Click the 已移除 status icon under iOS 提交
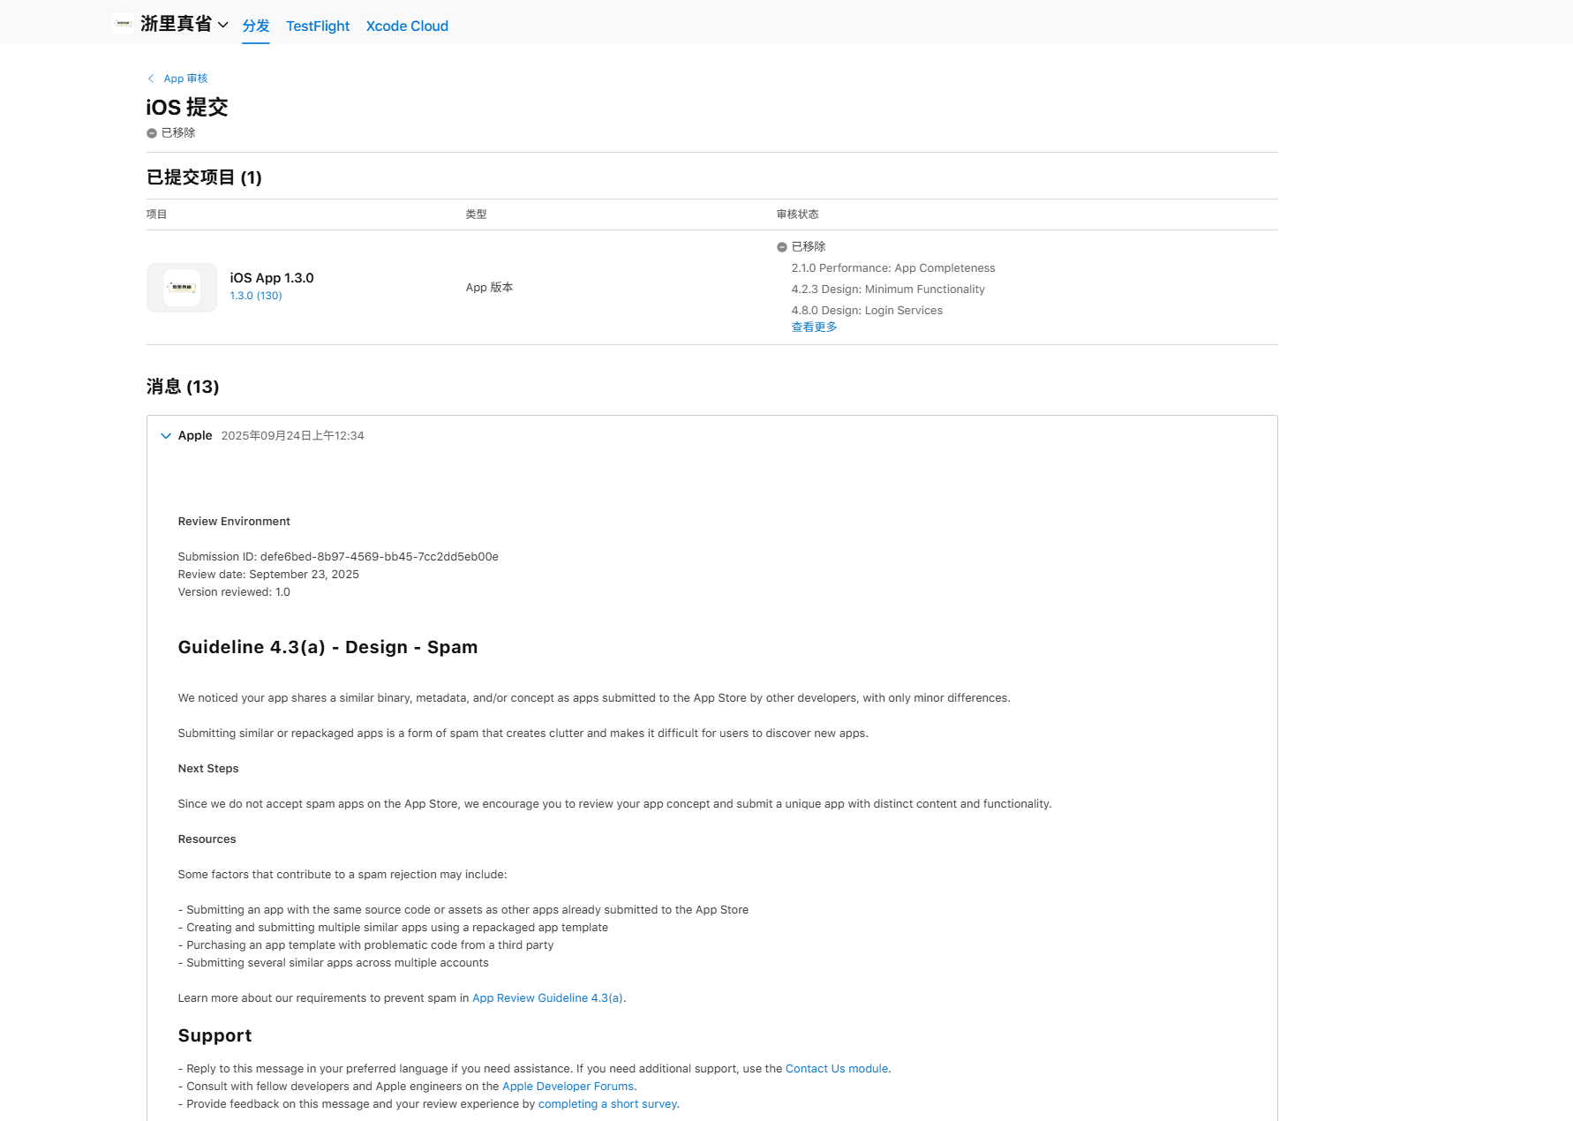The width and height of the screenshot is (1573, 1121). (x=152, y=133)
